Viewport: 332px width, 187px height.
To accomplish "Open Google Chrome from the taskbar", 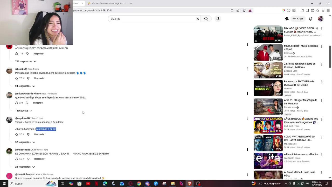I will [x=139, y=184].
